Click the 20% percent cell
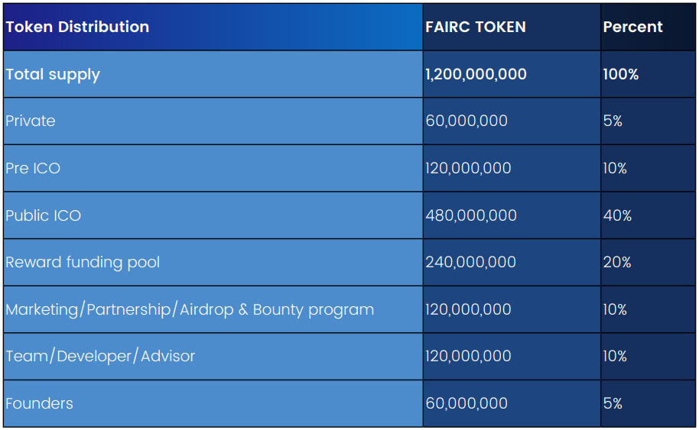 pos(616,262)
